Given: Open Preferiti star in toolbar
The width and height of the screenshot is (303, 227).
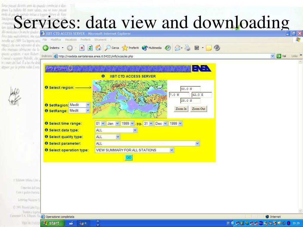Looking at the screenshot, I should click(130, 48).
